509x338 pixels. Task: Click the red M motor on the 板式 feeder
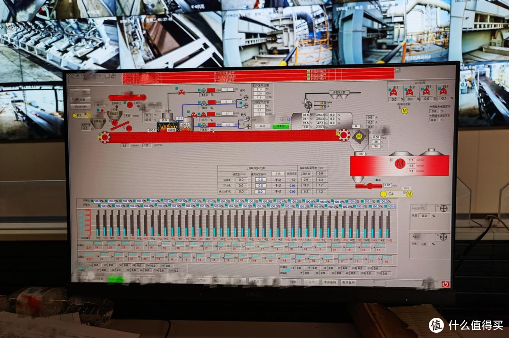[x=369, y=186]
